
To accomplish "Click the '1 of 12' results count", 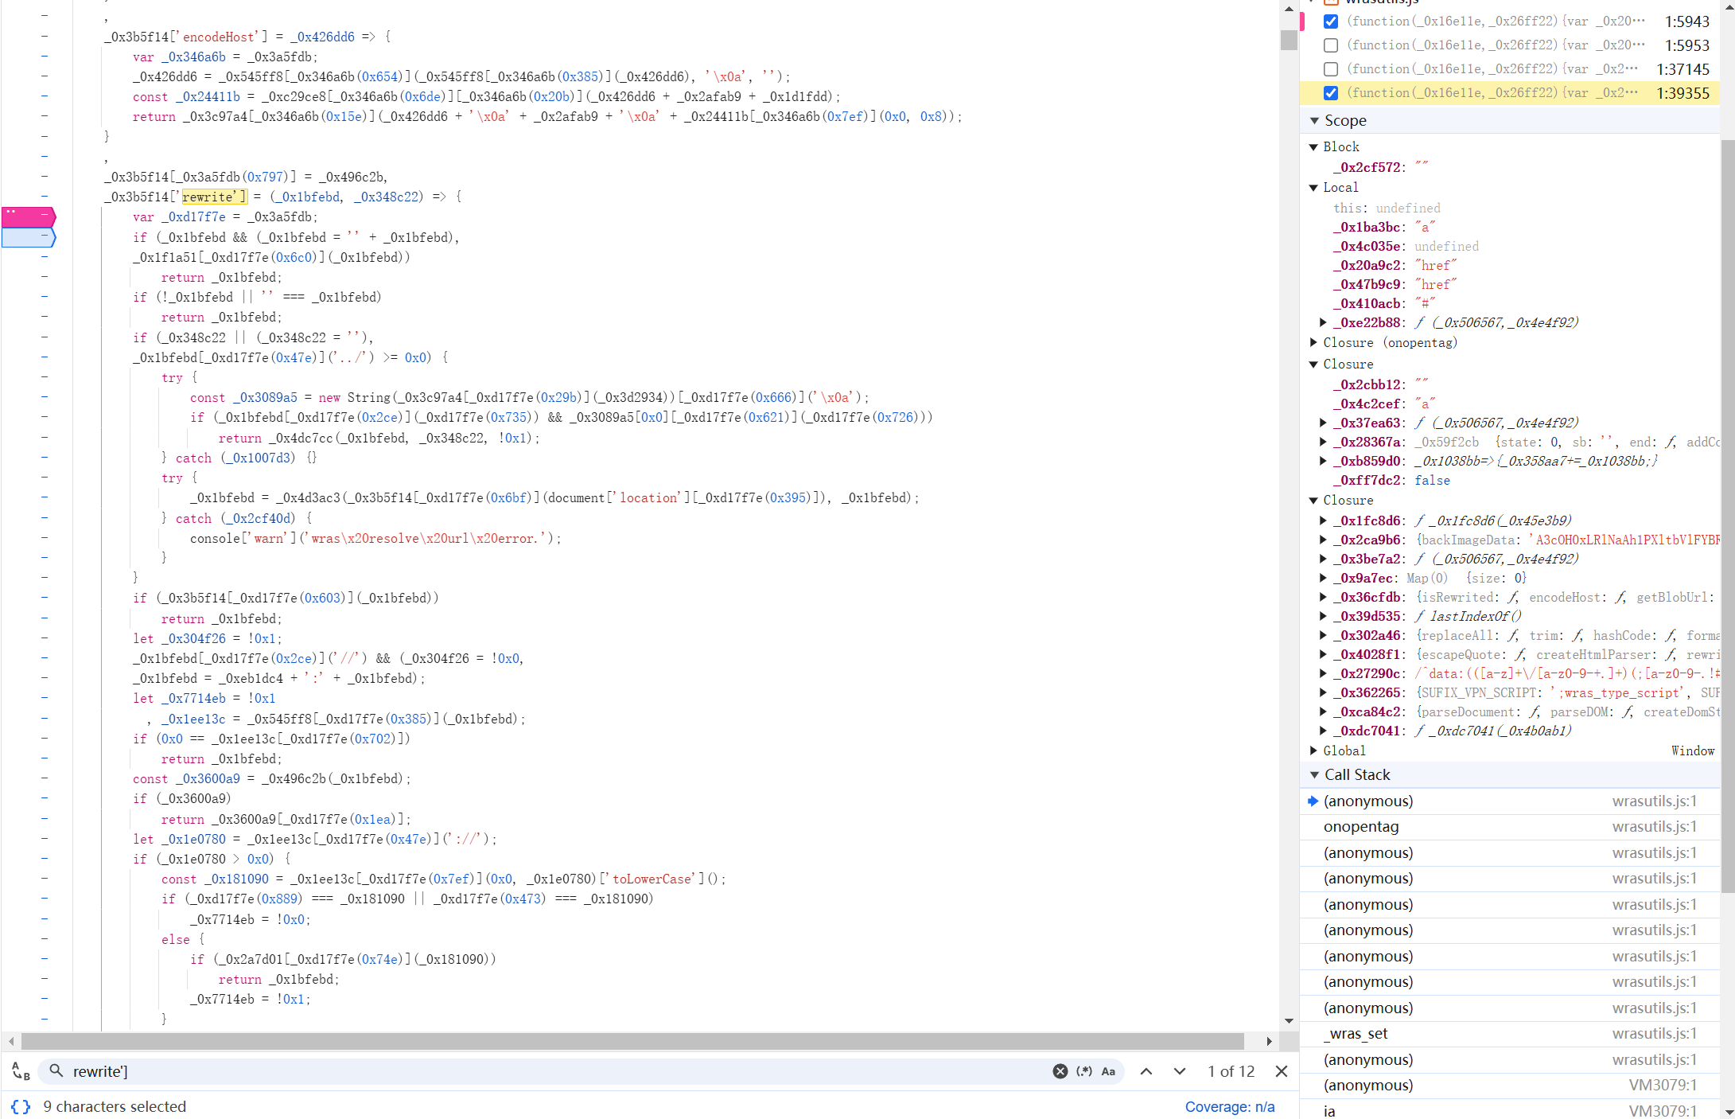I will 1231,1071.
